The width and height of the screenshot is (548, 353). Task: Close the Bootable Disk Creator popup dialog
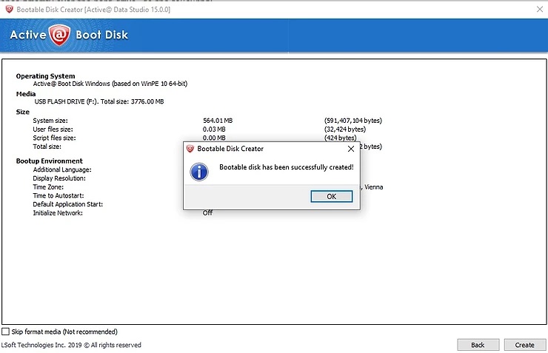coord(350,149)
